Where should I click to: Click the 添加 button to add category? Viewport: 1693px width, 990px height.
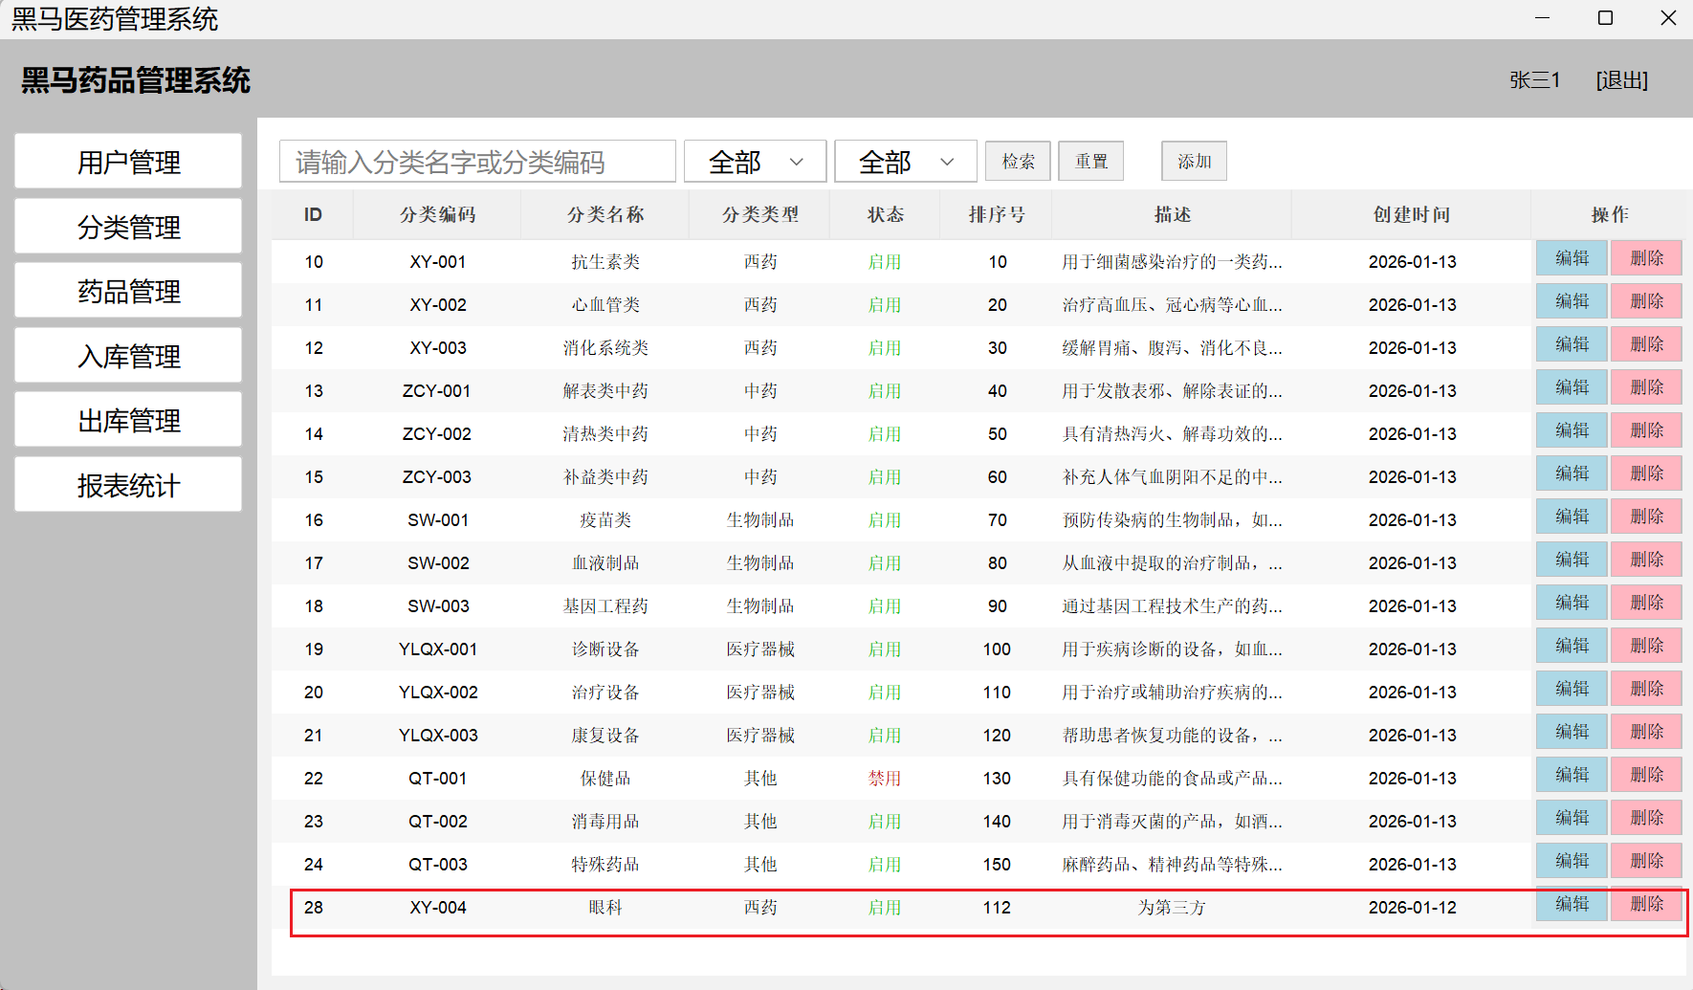coord(1194,162)
